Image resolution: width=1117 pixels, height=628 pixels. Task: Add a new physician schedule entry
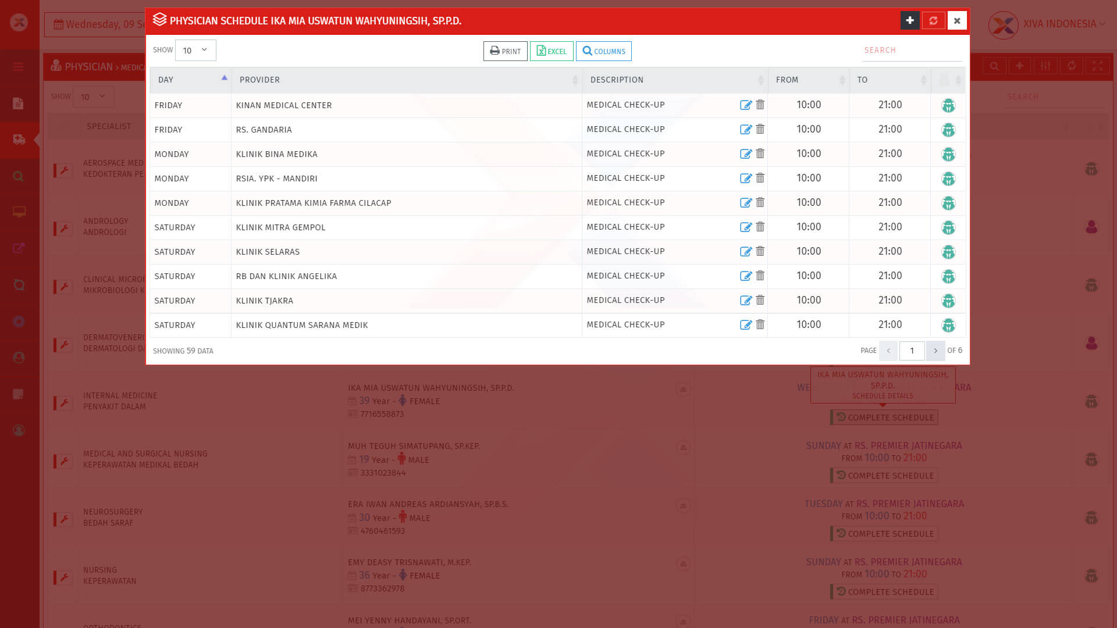pyautogui.click(x=910, y=20)
